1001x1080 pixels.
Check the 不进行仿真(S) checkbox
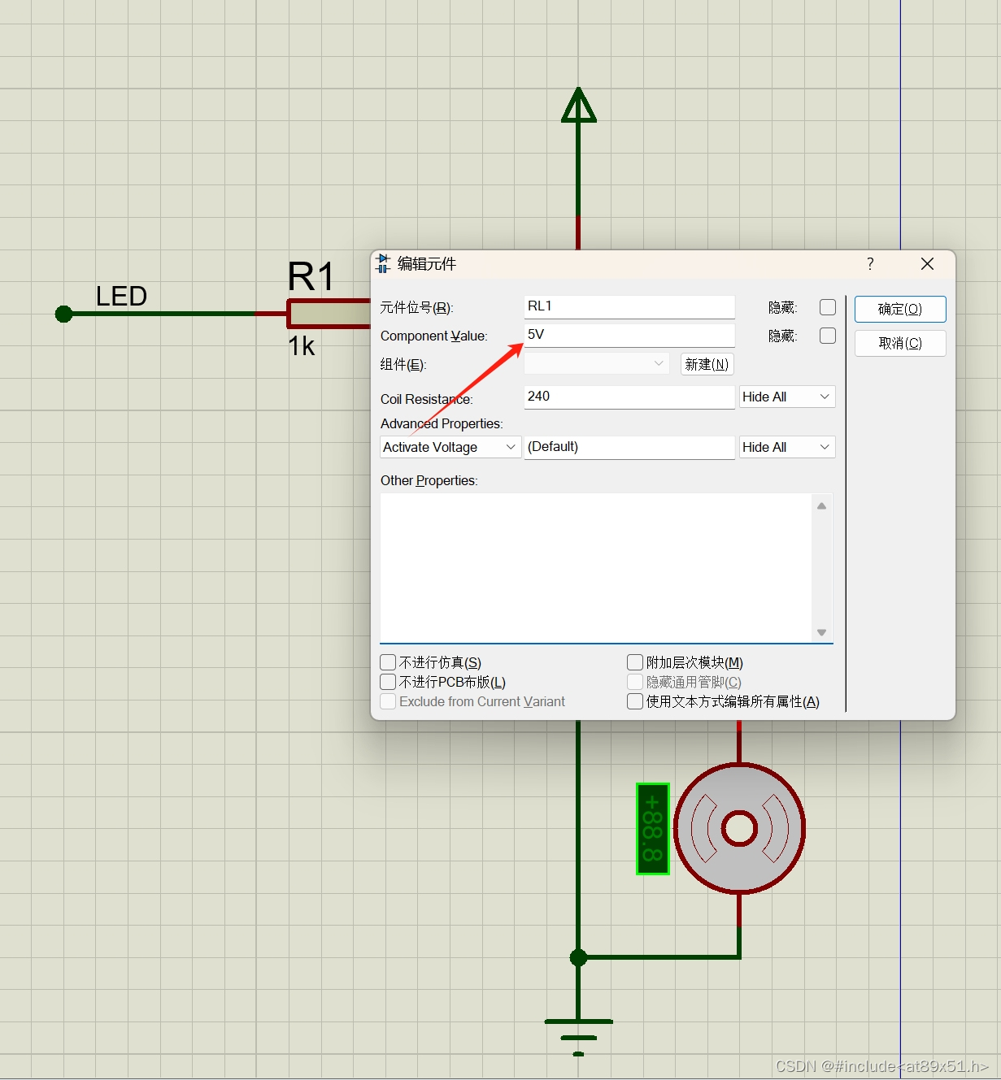click(x=388, y=662)
